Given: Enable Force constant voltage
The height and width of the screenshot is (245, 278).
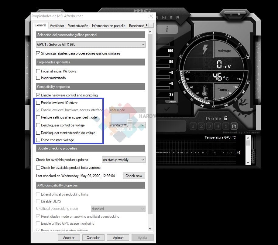Looking at the screenshot, I should click(38, 140).
